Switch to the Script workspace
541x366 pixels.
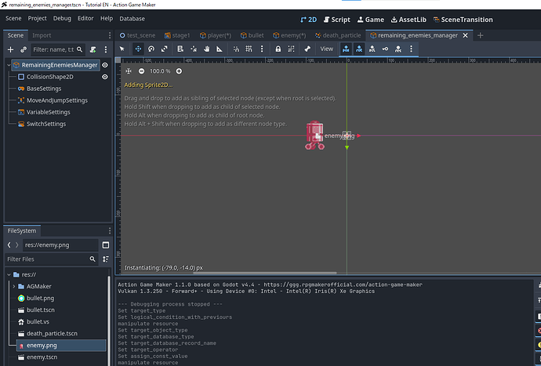point(336,19)
